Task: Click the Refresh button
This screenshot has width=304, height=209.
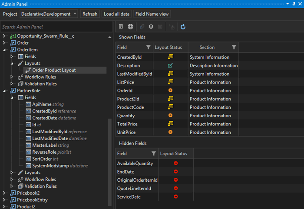Action: pos(90,14)
